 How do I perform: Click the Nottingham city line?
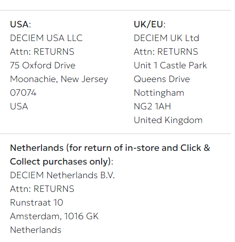click(x=159, y=93)
